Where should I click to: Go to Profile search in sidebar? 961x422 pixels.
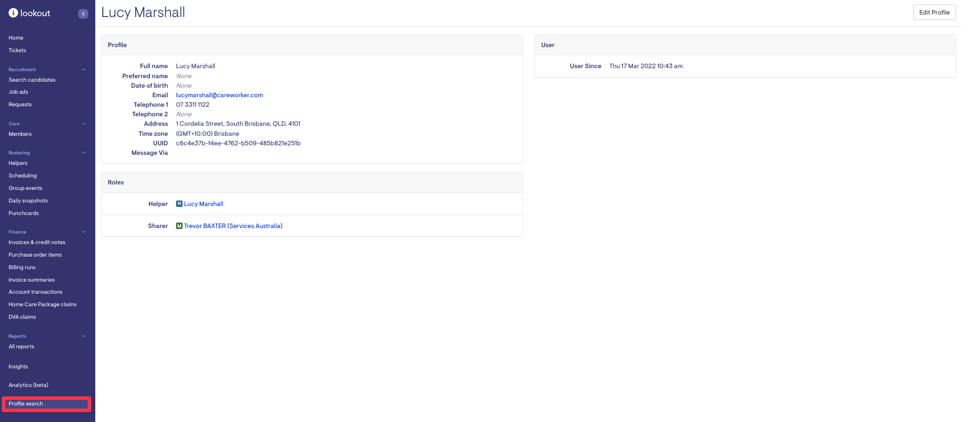tap(26, 404)
